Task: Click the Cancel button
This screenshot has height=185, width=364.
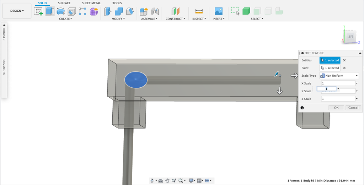Action: tap(353, 108)
